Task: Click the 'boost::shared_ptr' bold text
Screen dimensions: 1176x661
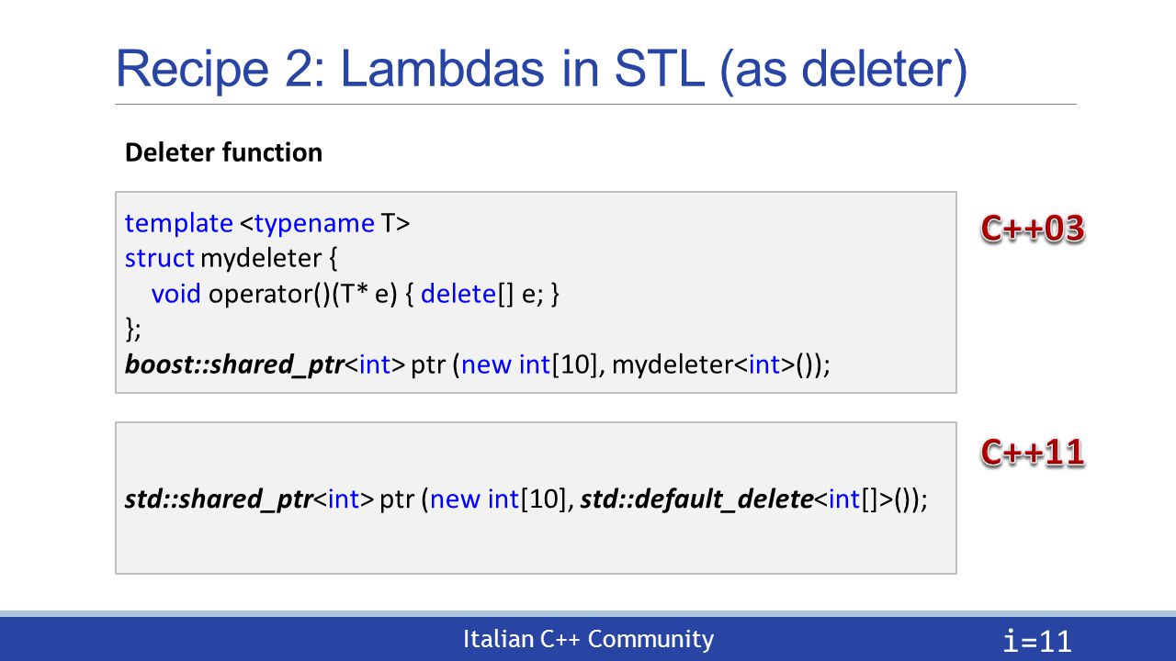Action: (234, 365)
